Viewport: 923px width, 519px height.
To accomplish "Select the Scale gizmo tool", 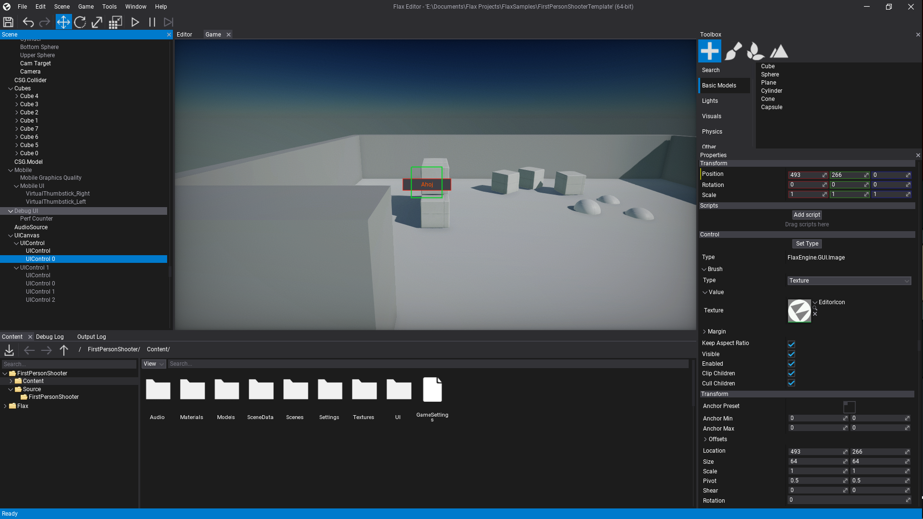I will point(97,22).
